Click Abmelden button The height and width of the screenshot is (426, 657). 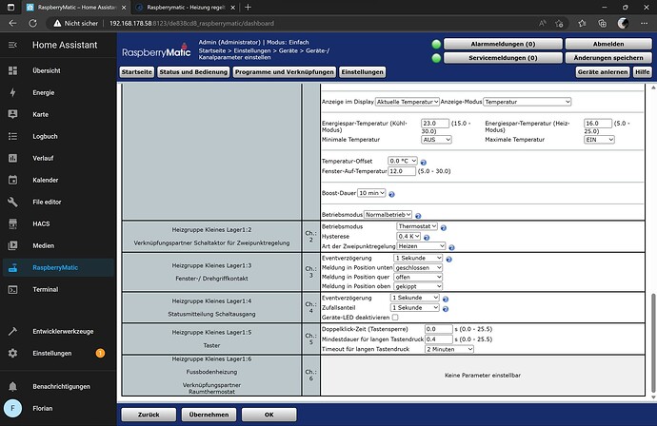pos(608,44)
